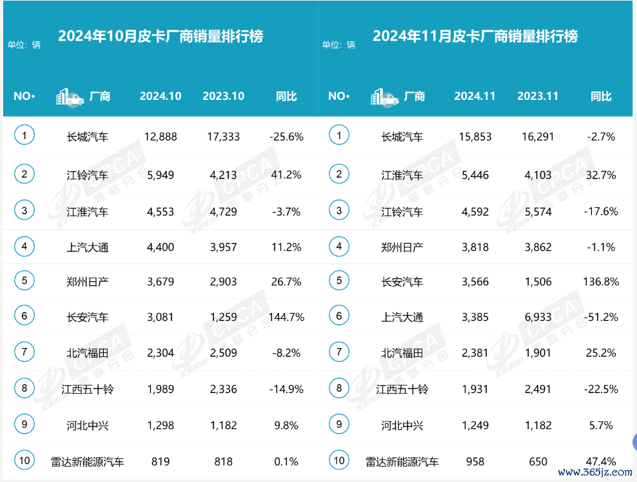Screen dimensions: 637x482
Task: Click the title 2024年10月皮卡厂商销量排行榜
Action: [161, 36]
